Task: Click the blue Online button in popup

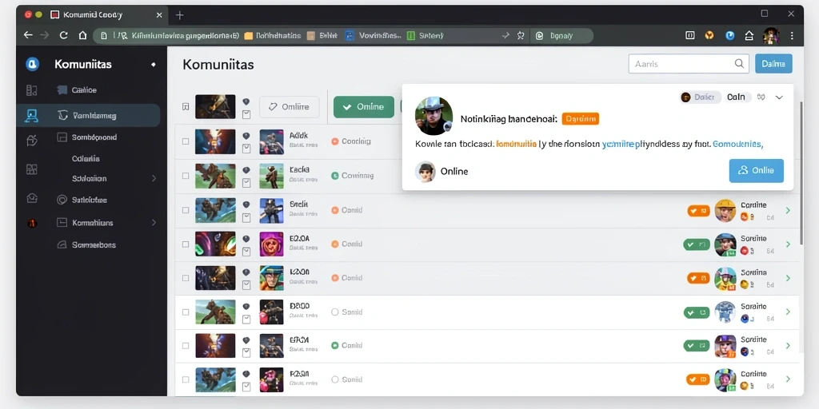Action: point(757,171)
